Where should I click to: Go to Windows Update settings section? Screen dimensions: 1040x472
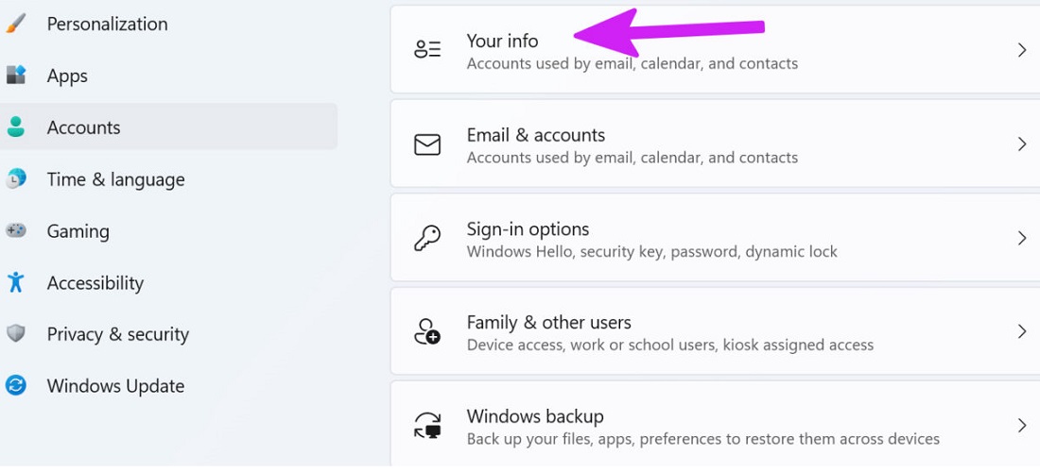115,385
